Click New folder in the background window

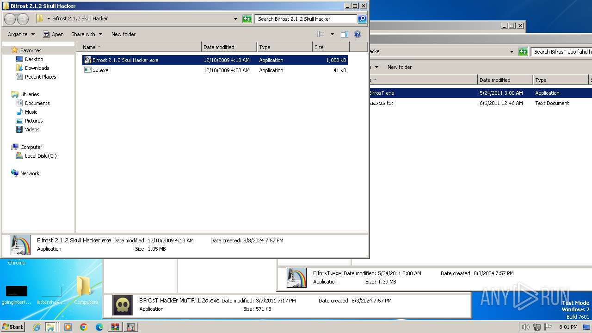(x=400, y=67)
